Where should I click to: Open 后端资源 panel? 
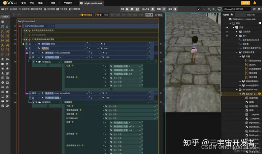(x=24, y=9)
